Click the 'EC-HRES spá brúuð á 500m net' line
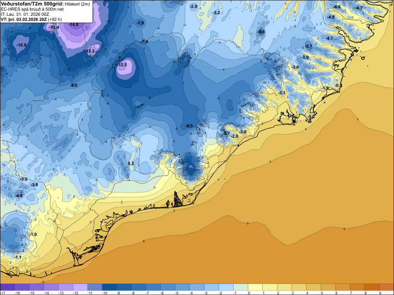Screen dimensions: 394x295 click(x=32, y=9)
